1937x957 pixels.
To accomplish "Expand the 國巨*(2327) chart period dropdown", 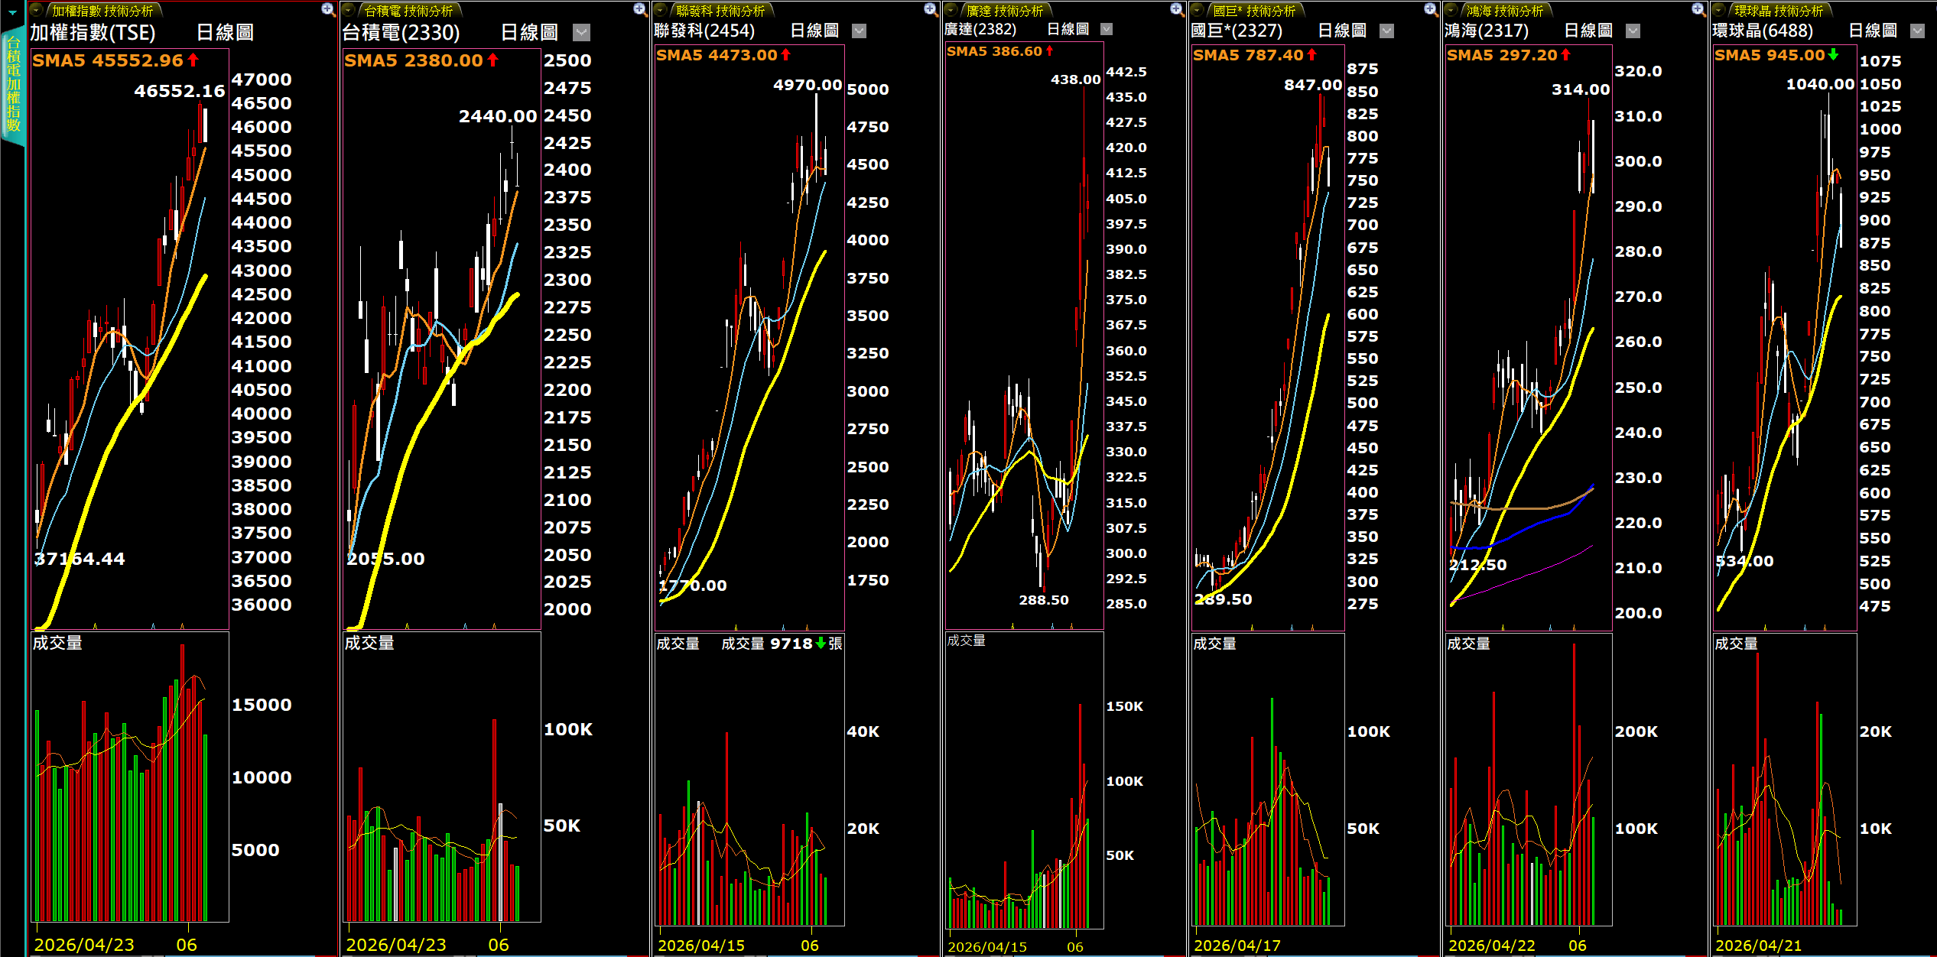I will click(x=1386, y=31).
